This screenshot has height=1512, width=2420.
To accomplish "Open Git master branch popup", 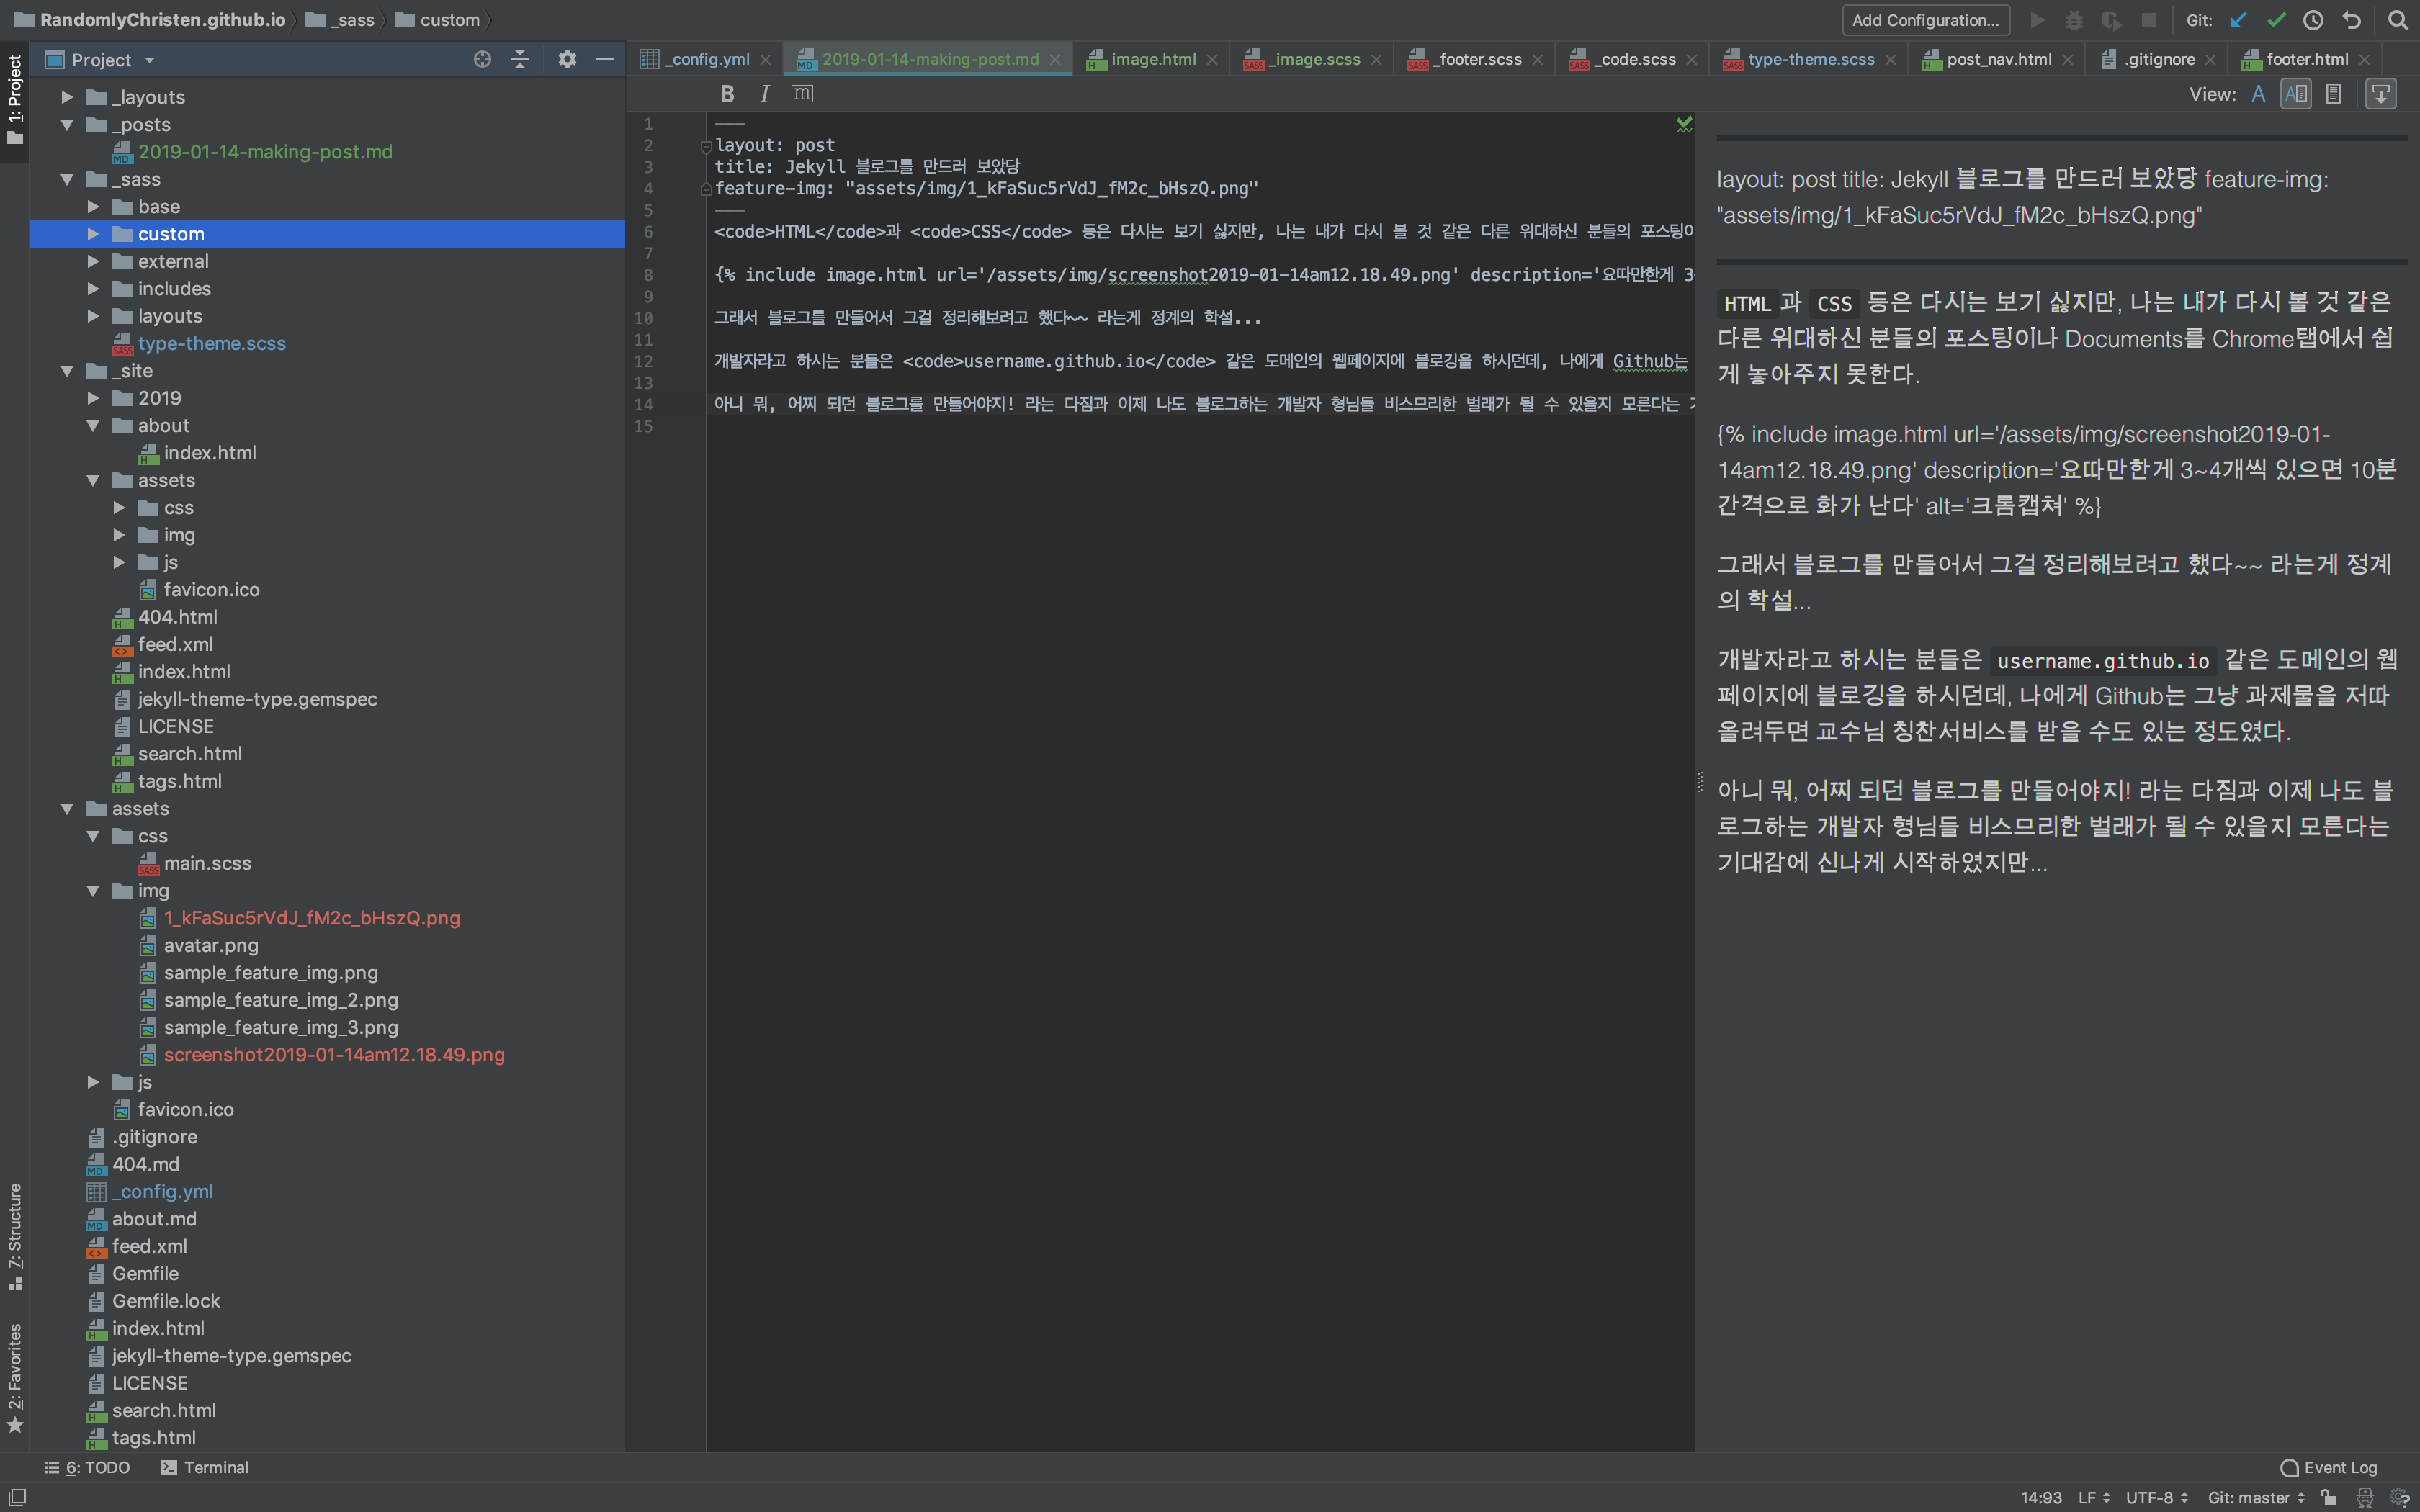I will click(x=2256, y=1497).
